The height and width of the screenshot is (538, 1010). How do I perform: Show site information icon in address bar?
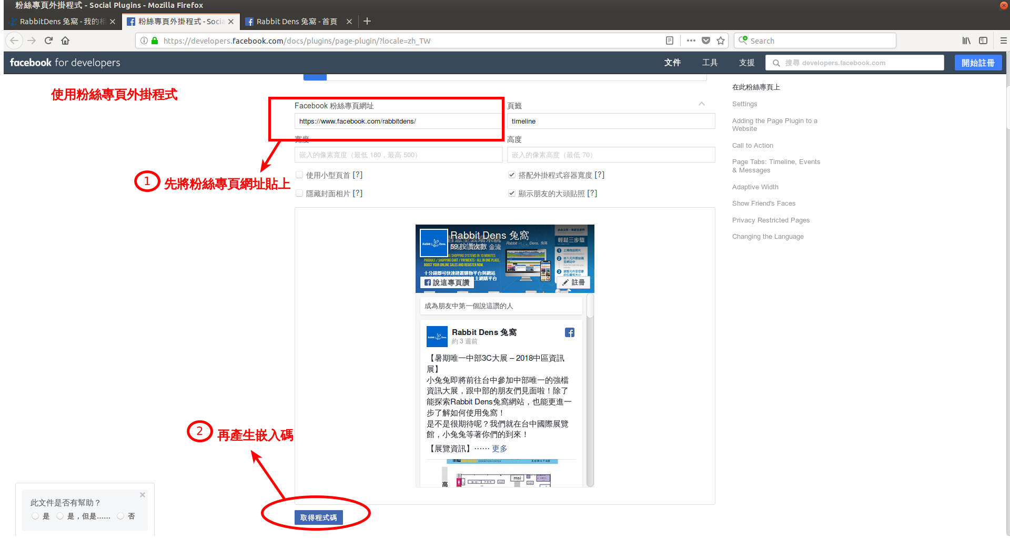pos(144,40)
